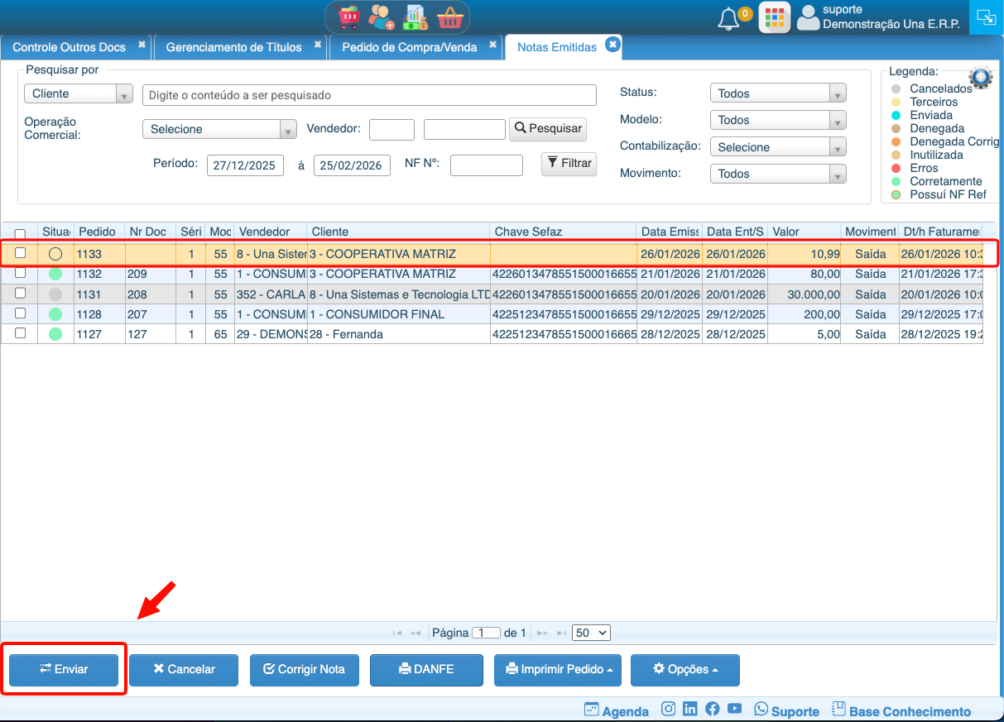The height and width of the screenshot is (722, 1004).
Task: Open the notifications bell
Action: pos(729,18)
